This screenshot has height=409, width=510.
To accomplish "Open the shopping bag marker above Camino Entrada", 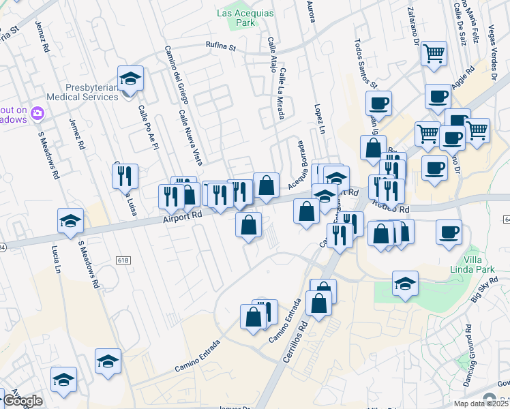I will (x=253, y=317).
